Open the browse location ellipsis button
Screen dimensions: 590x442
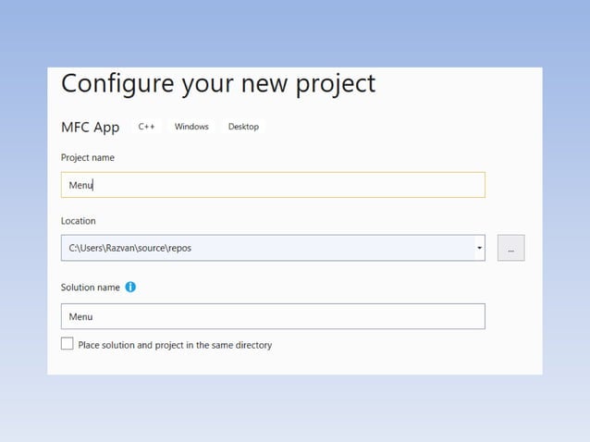click(x=510, y=248)
